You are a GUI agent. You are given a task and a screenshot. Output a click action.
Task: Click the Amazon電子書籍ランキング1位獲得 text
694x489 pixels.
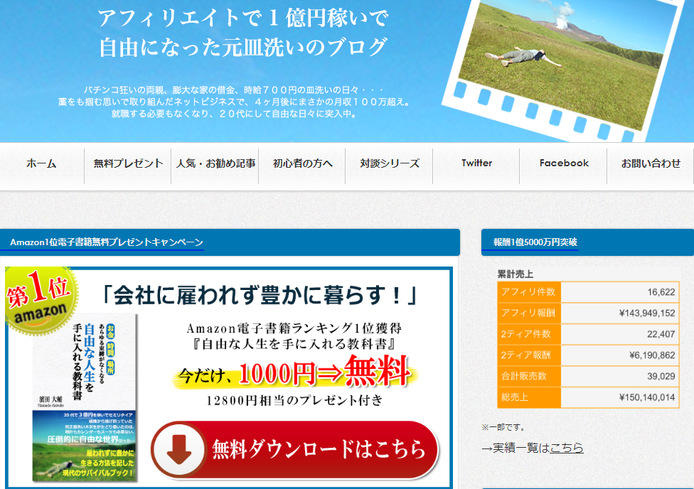[294, 328]
